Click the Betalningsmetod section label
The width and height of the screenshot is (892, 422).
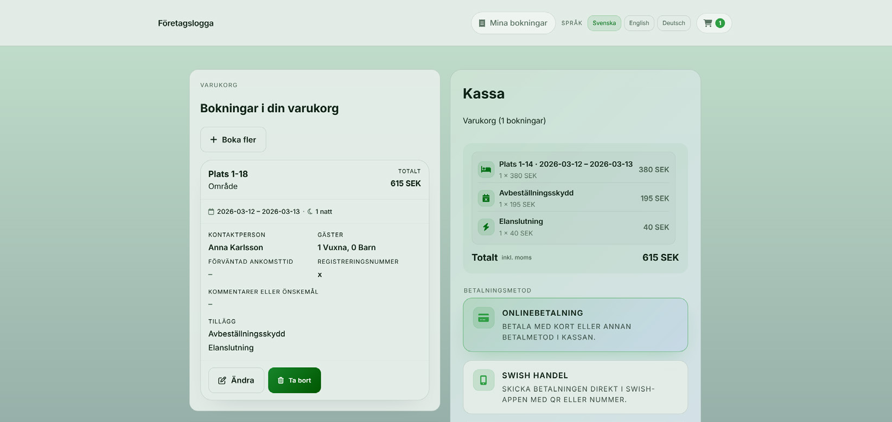pyautogui.click(x=498, y=290)
